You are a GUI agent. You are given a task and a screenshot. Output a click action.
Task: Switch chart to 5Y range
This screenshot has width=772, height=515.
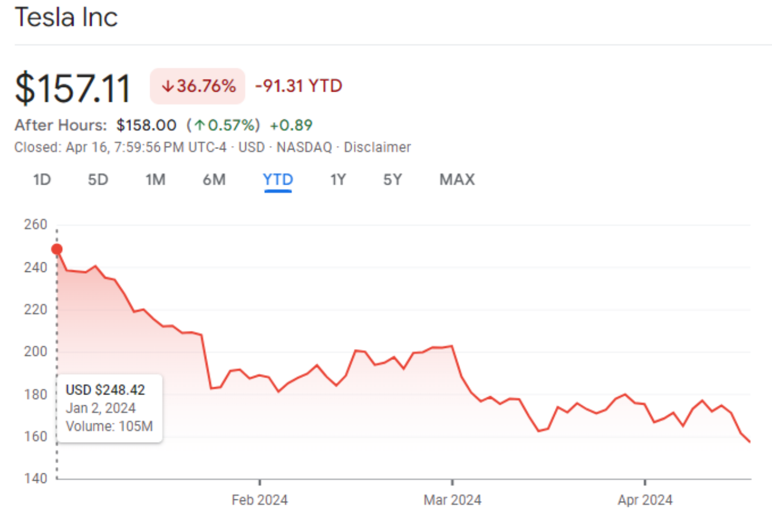pyautogui.click(x=392, y=180)
